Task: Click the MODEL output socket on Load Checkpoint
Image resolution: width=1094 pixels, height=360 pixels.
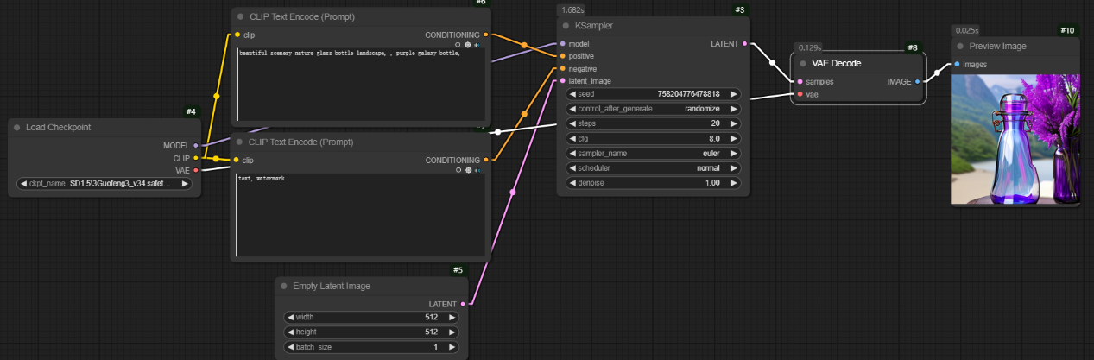Action: point(196,146)
